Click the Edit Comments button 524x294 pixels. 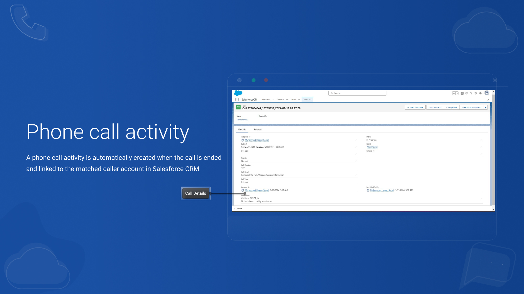435,107
